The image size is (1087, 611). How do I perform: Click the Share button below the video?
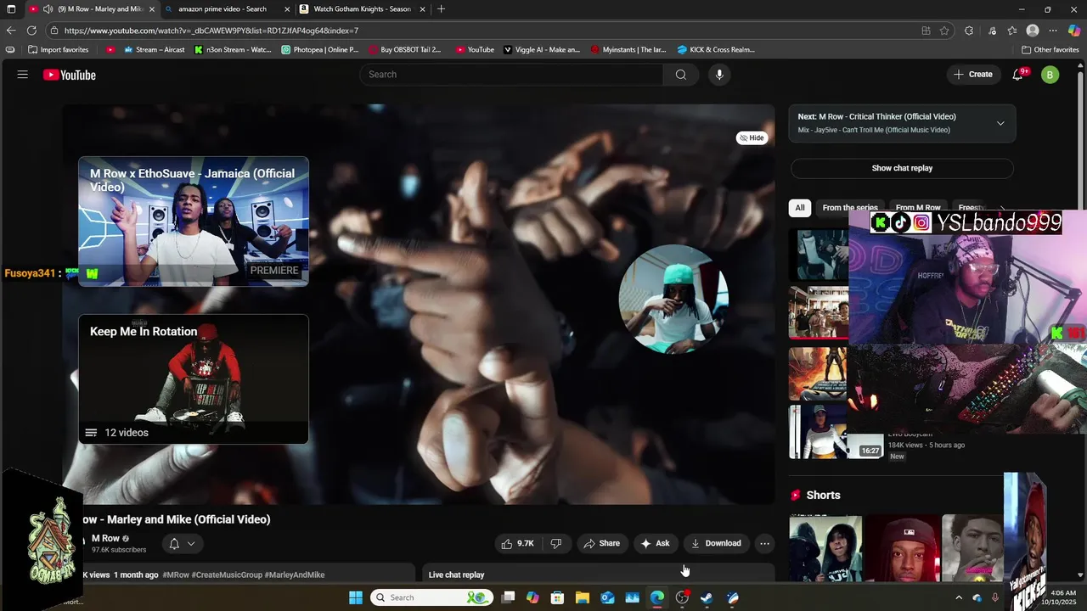point(601,543)
